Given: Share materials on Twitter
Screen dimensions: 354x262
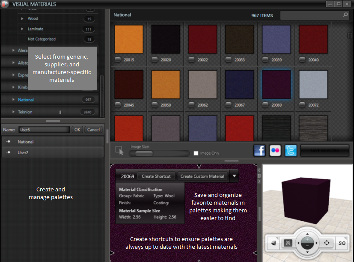Looking at the screenshot, I should [x=291, y=150].
